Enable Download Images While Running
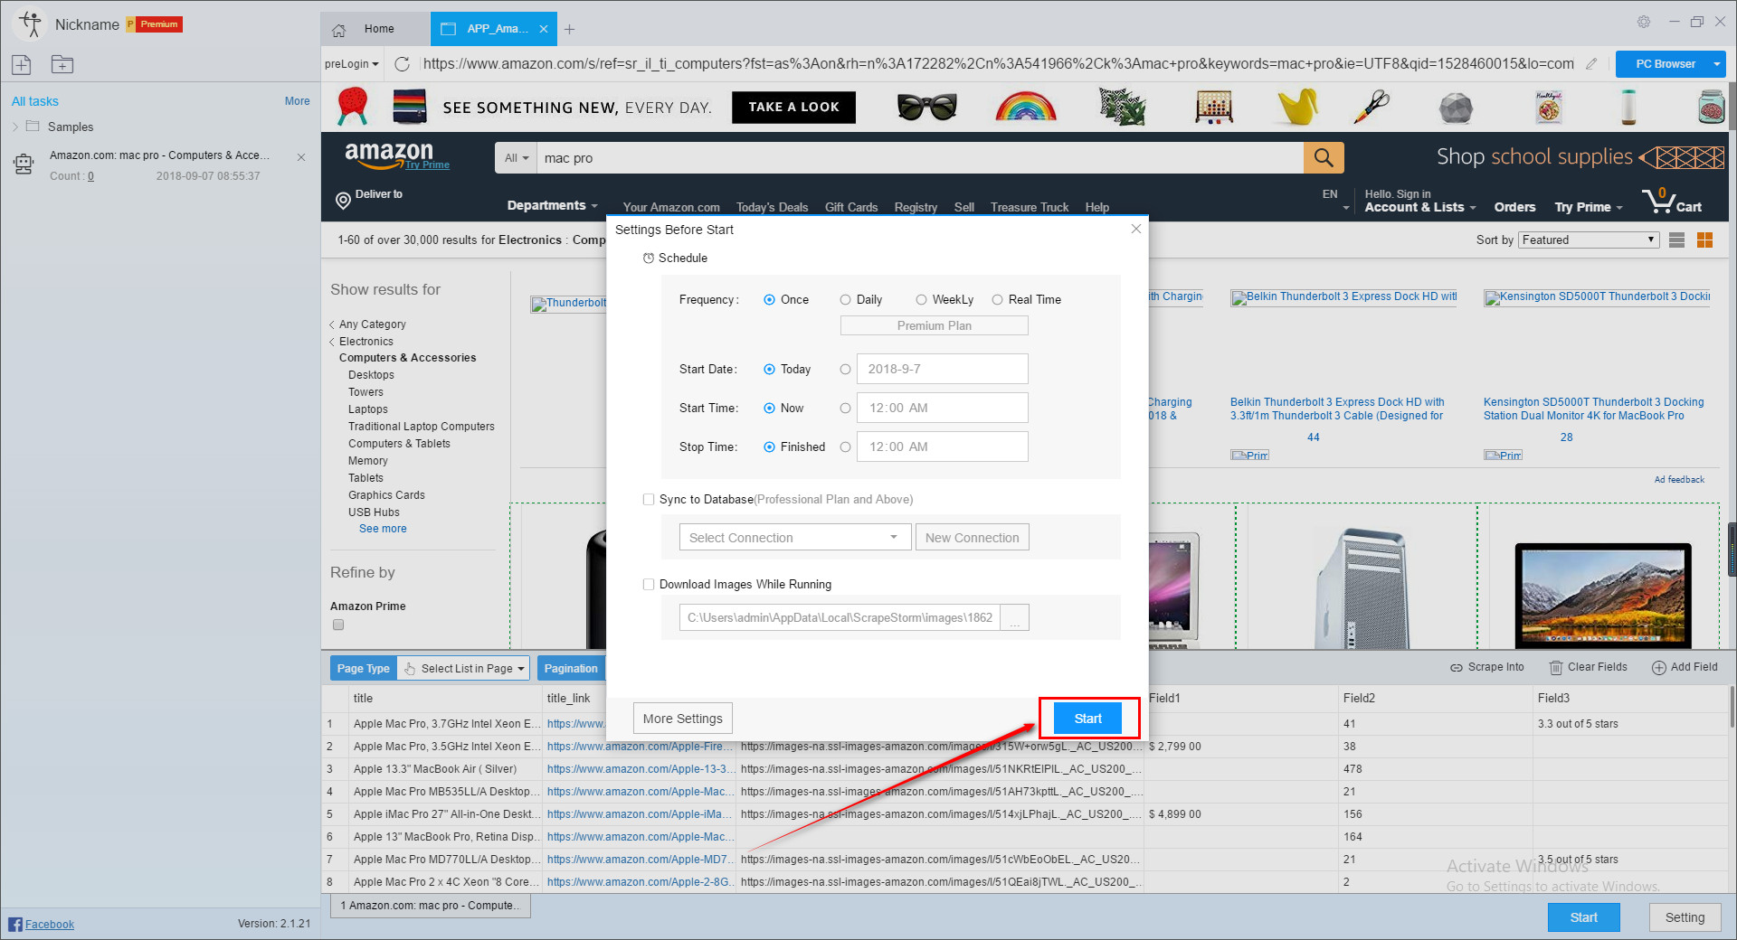 coord(649,585)
